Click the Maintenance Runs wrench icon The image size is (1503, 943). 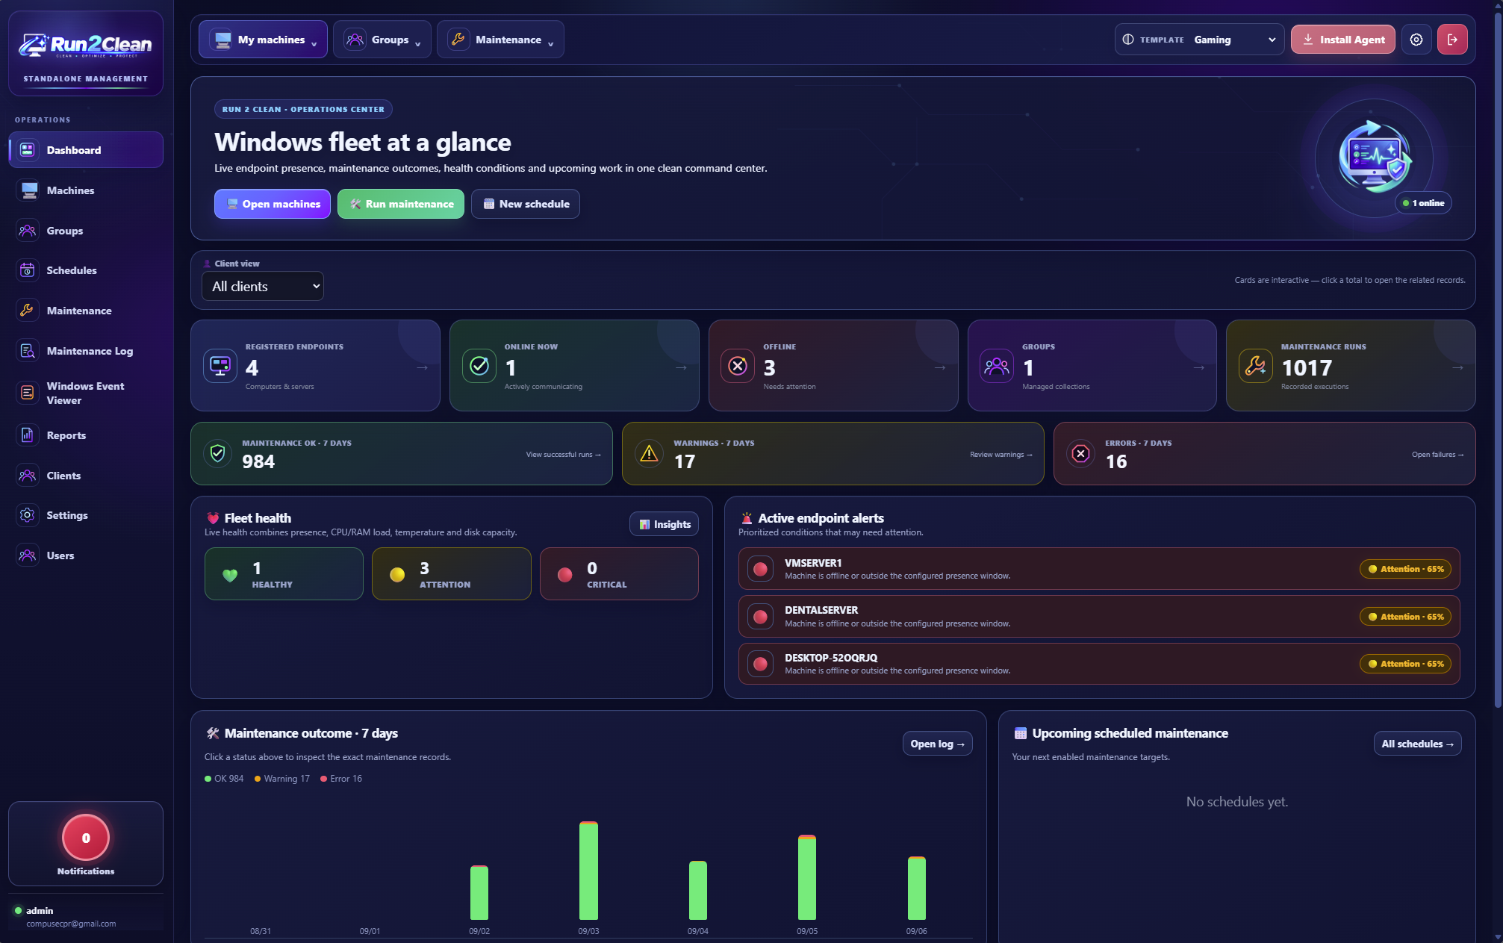point(1256,366)
